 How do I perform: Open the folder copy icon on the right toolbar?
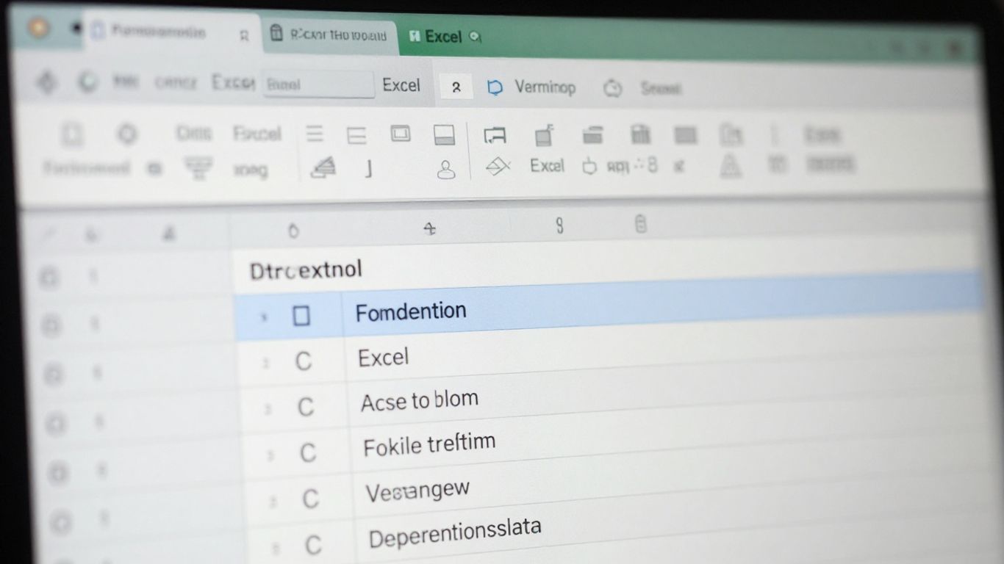pos(731,135)
